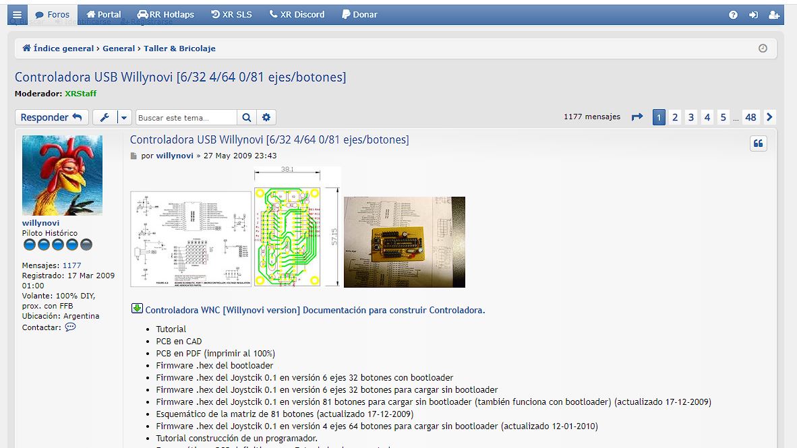Expand the topic tools dropdown arrow

(124, 117)
